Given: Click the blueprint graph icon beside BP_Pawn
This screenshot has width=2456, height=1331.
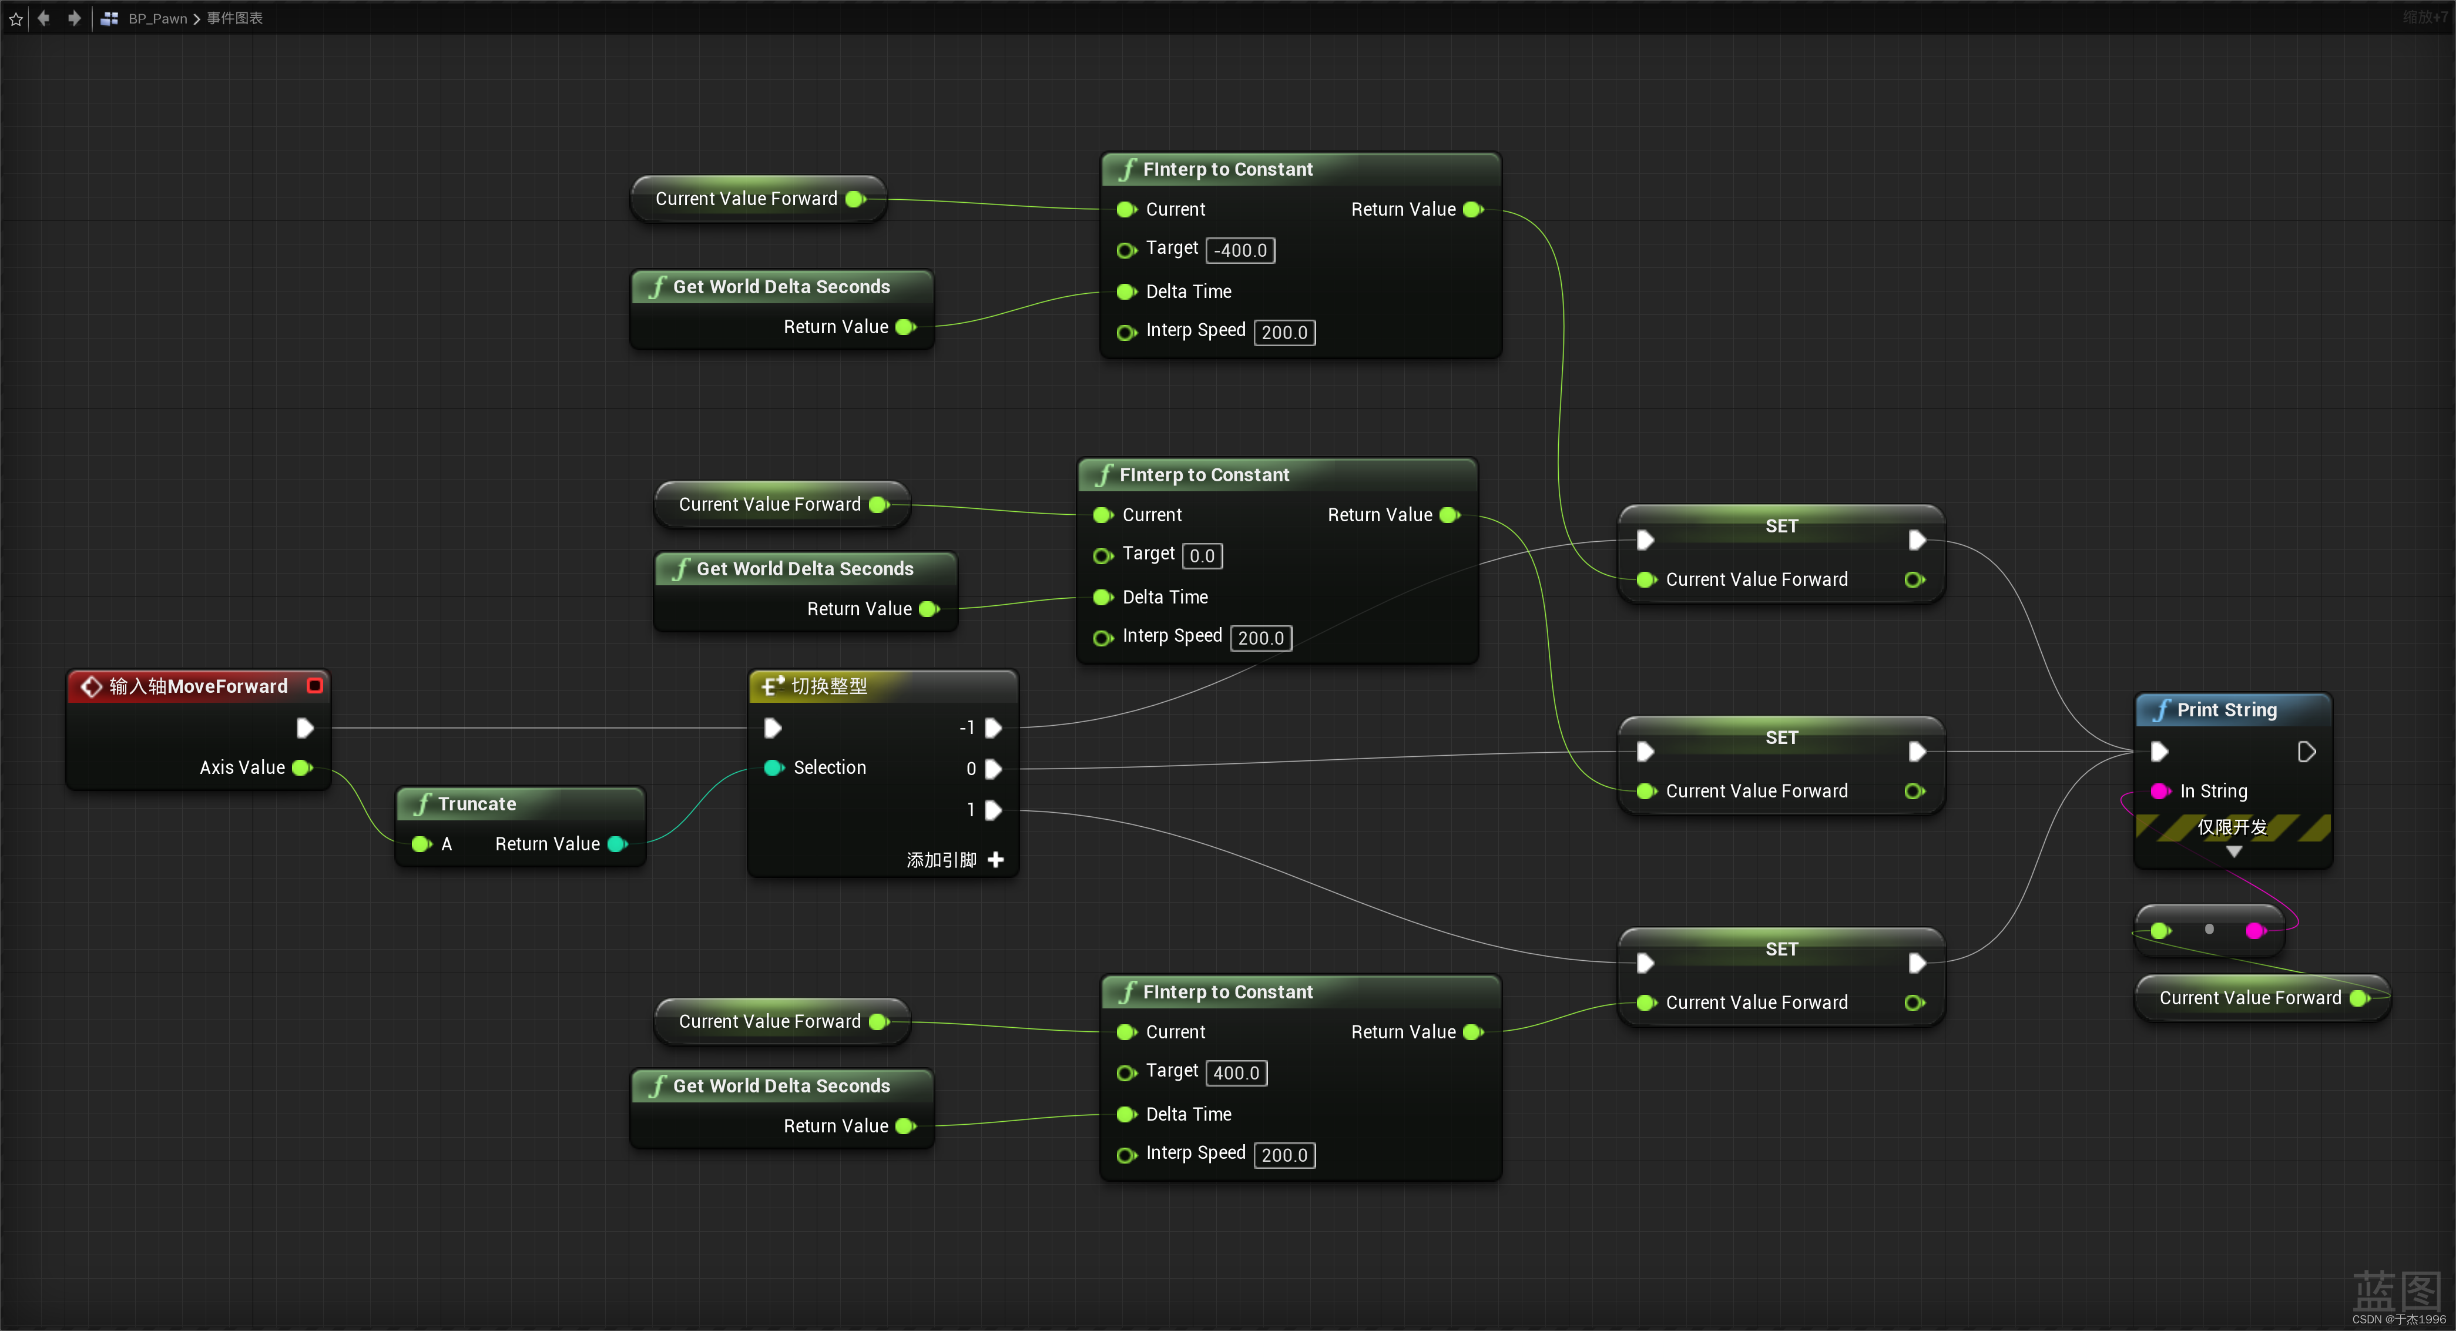Looking at the screenshot, I should point(109,18).
